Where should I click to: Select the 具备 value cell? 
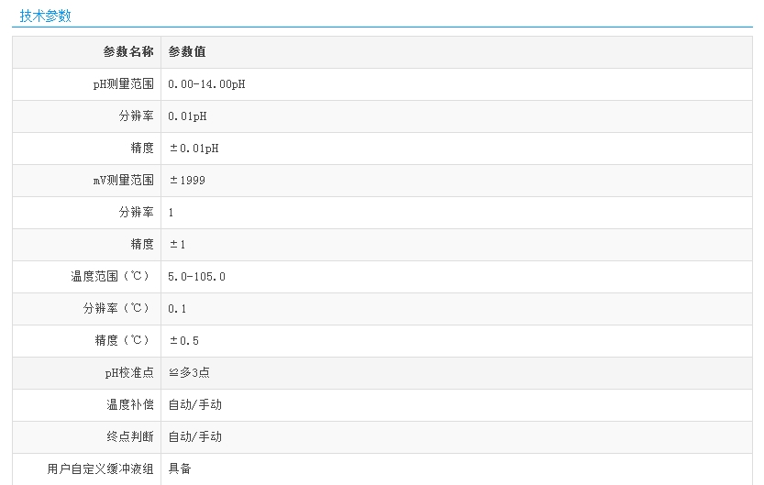pyautogui.click(x=180, y=469)
